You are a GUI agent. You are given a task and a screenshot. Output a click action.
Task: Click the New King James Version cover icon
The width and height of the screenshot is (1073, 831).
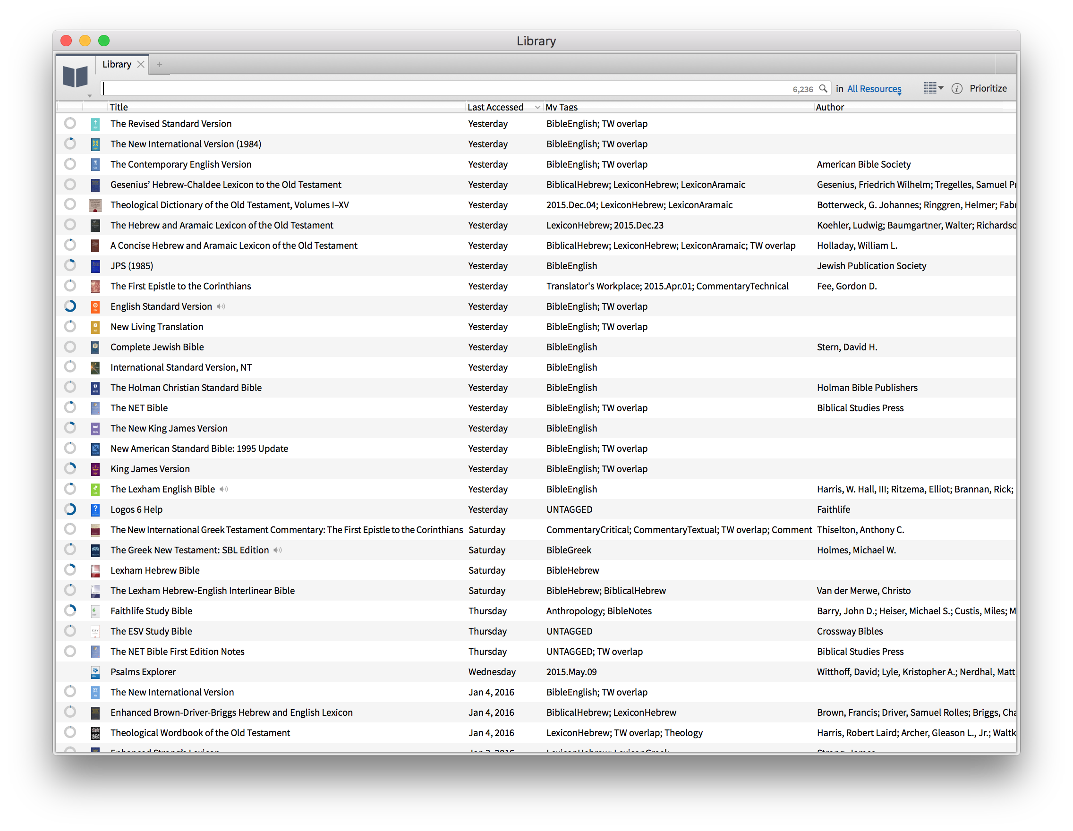(95, 429)
